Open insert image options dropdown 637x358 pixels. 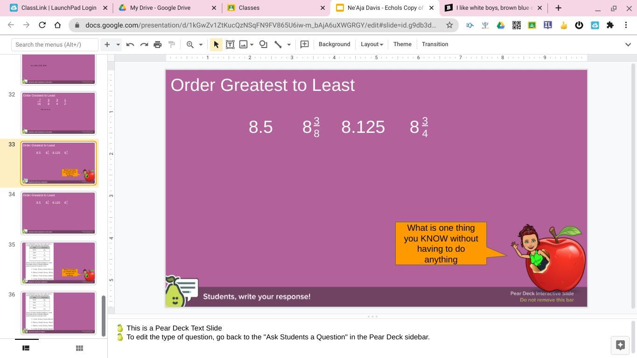tap(252, 44)
